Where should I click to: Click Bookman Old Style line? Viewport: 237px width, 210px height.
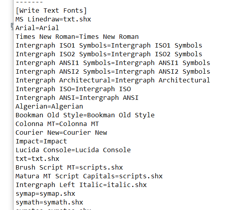pos(85,115)
